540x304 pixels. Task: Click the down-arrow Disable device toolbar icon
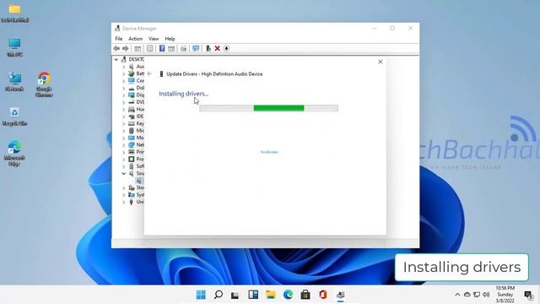[x=226, y=49]
